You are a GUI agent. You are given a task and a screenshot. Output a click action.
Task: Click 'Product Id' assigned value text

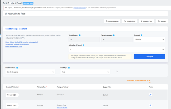click(61, 95)
